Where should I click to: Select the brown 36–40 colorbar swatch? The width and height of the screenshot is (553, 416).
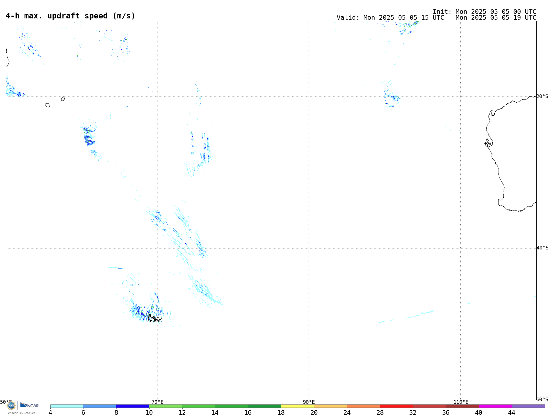click(462, 406)
